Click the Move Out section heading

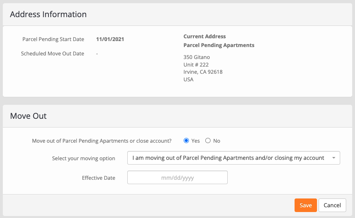[x=28, y=116]
